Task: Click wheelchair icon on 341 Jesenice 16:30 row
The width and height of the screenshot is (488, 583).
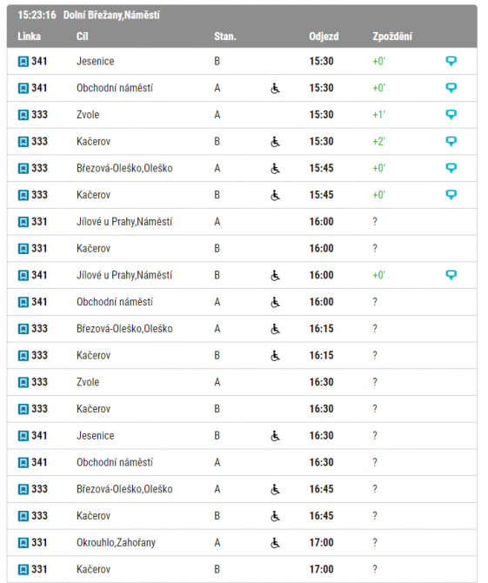Action: 275,436
